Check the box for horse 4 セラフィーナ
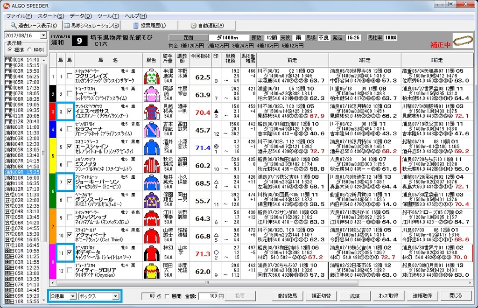This screenshot has height=308, width=478. tap(70, 129)
